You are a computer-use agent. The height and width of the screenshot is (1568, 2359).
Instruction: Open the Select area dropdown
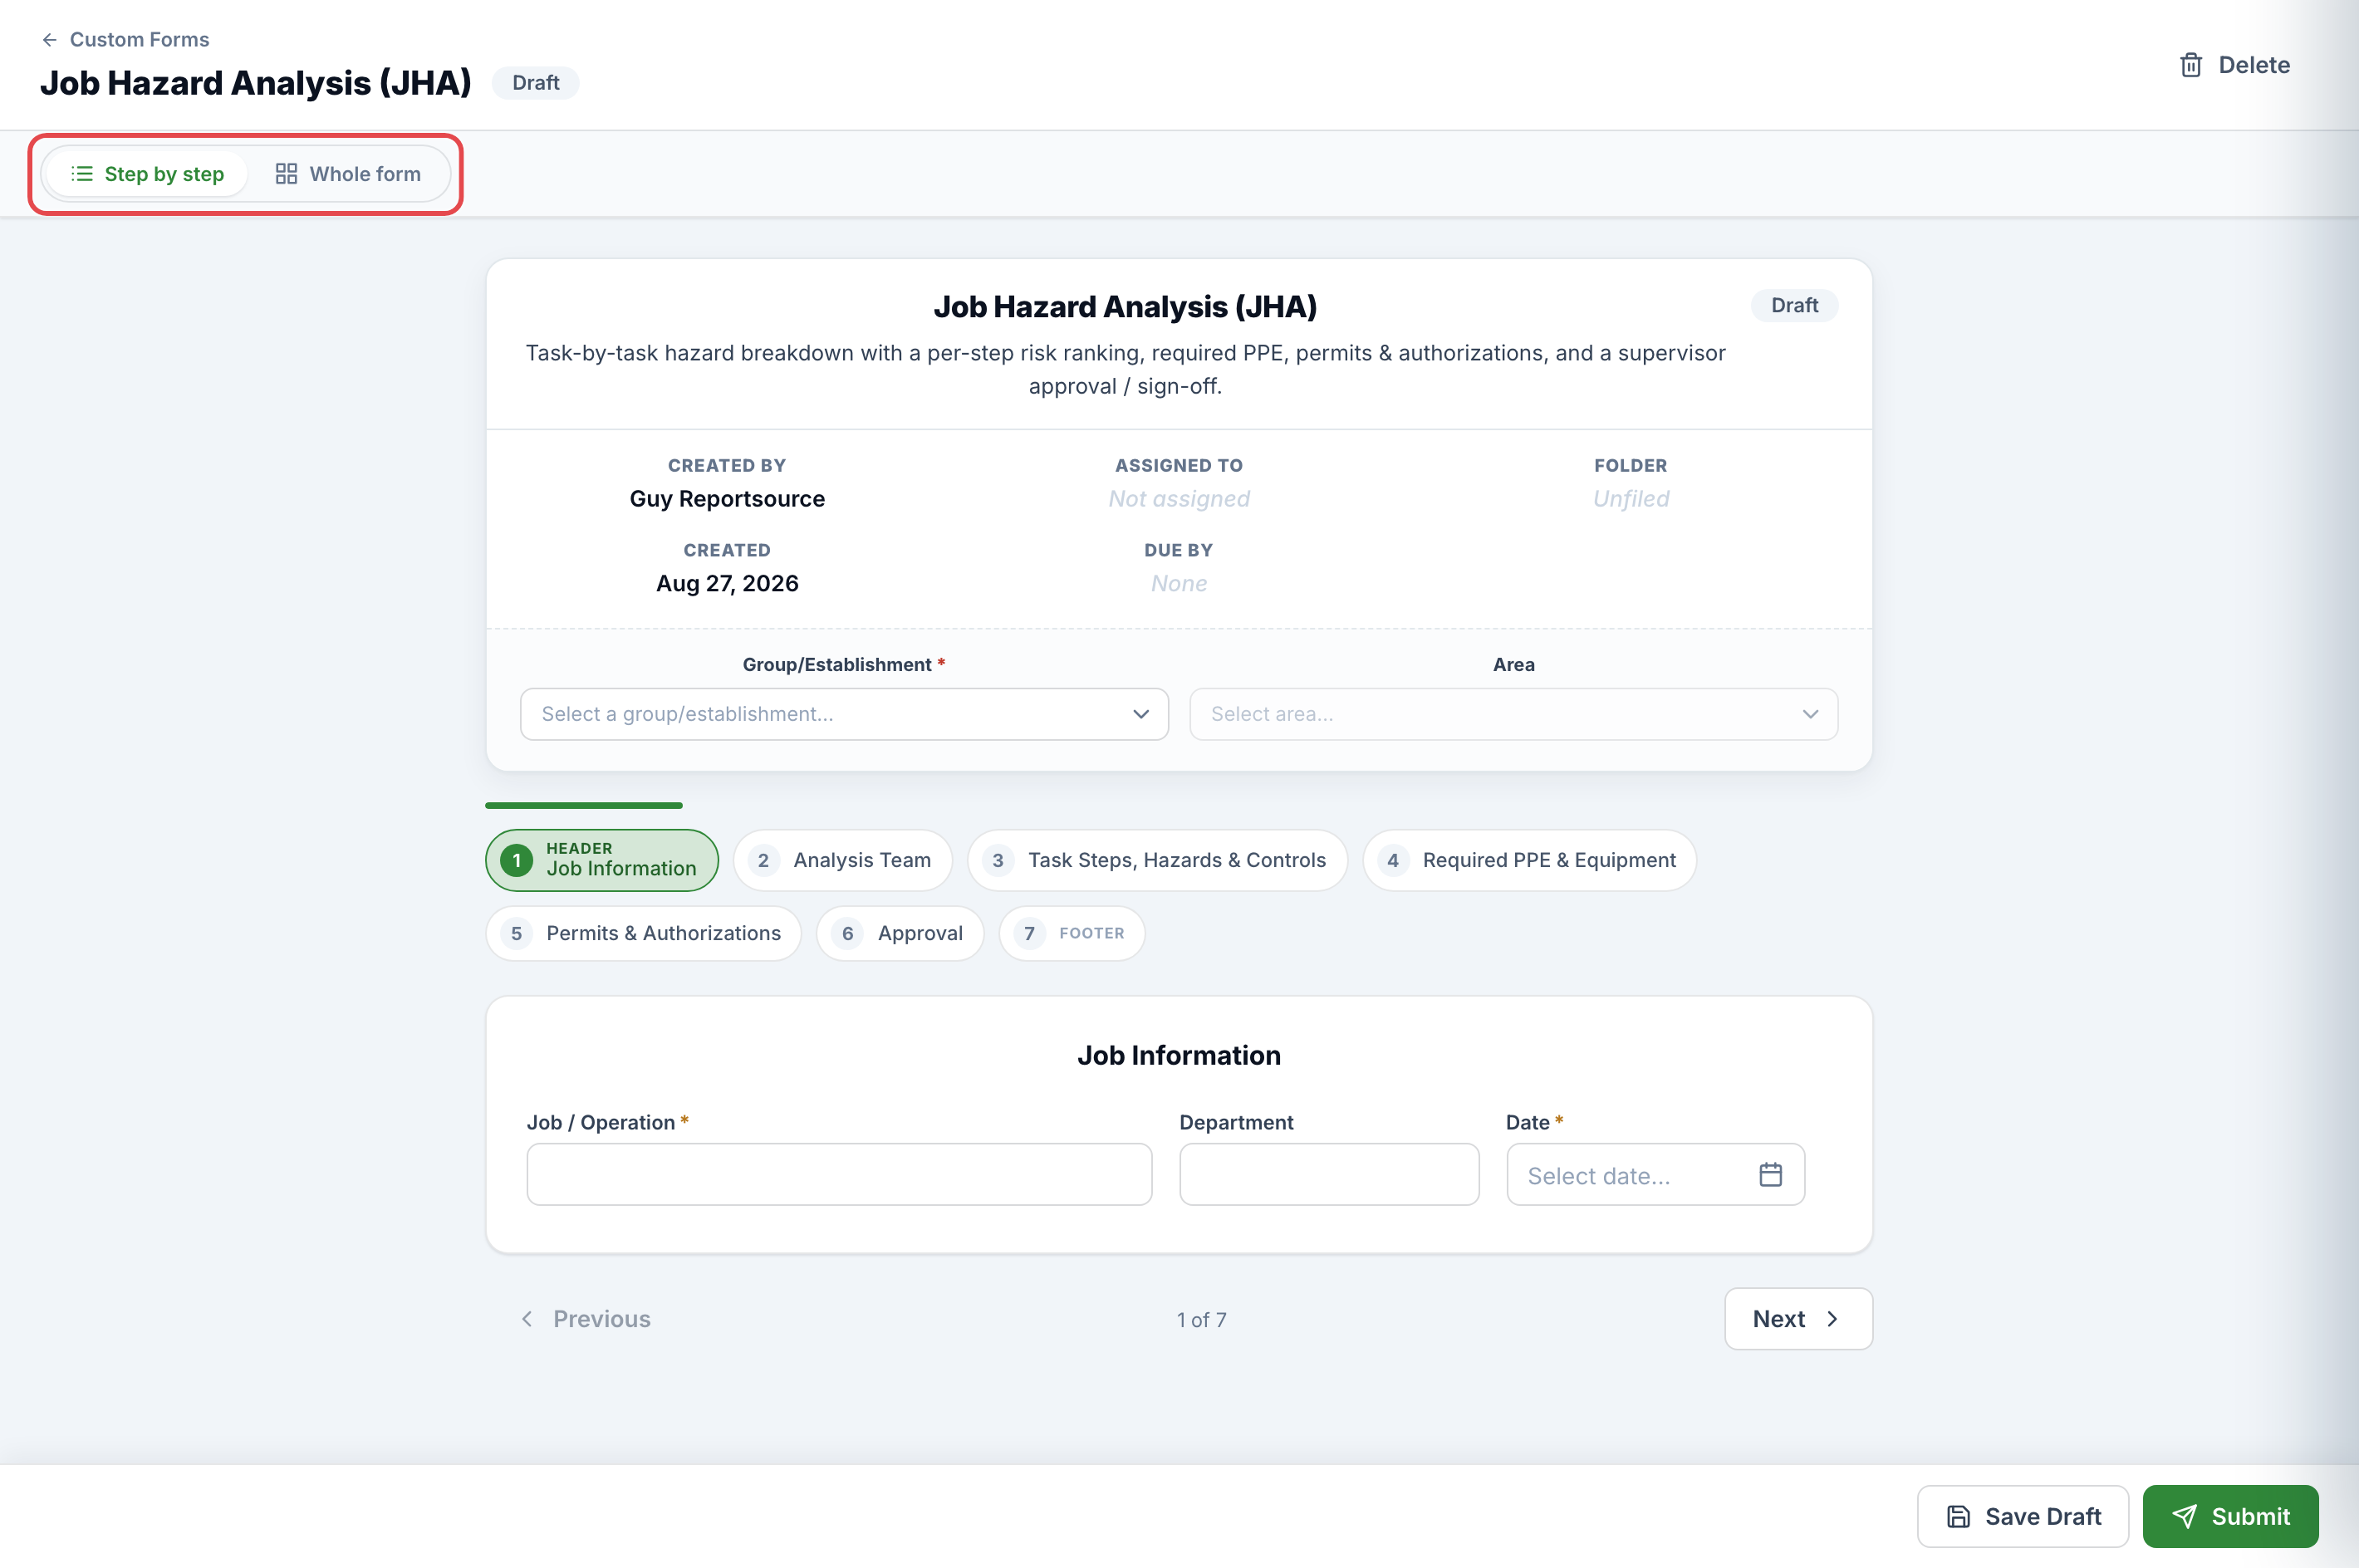pos(1513,714)
